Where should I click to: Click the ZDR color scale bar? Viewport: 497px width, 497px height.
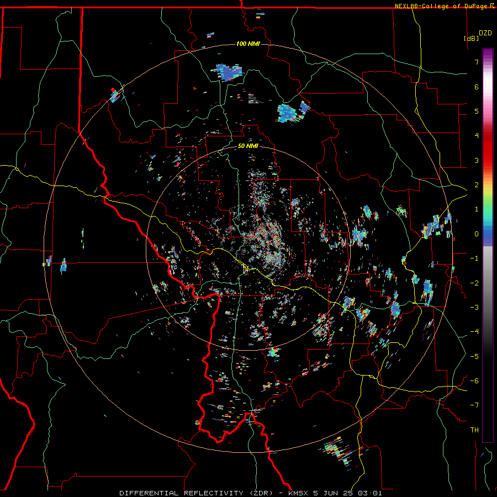[488, 245]
